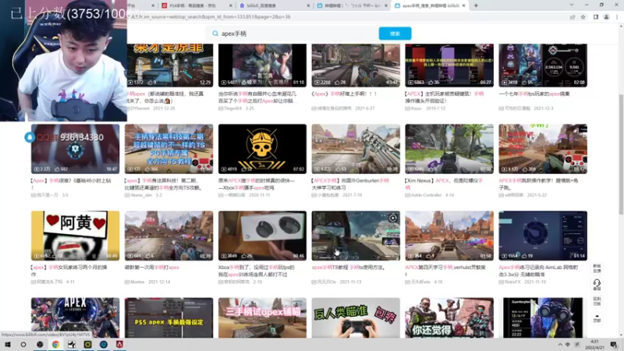The width and height of the screenshot is (624, 351).
Task: Click the 回到旧版 sidebar button
Action: click(x=597, y=301)
